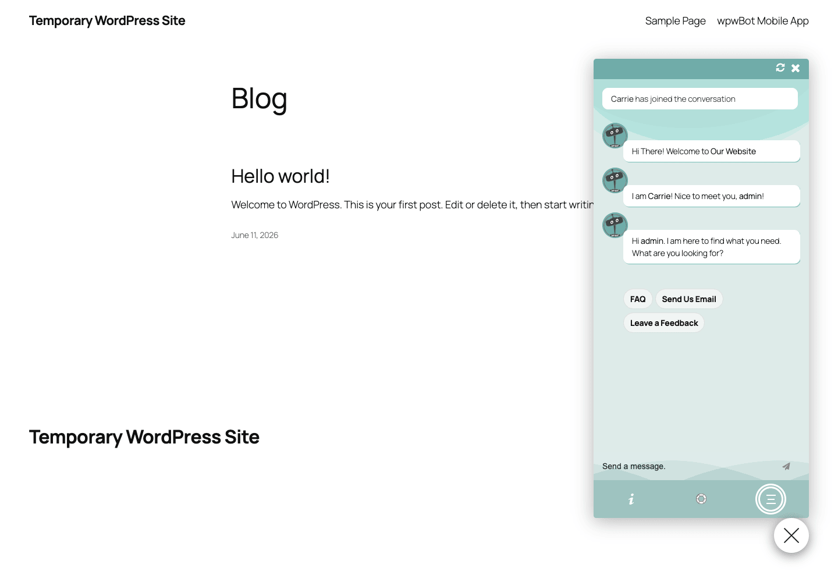Choose the FAQ quick reply button

(x=638, y=299)
